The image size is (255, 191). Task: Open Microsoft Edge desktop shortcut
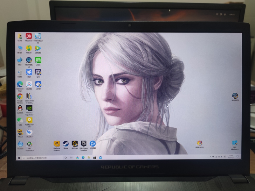(x=20, y=84)
